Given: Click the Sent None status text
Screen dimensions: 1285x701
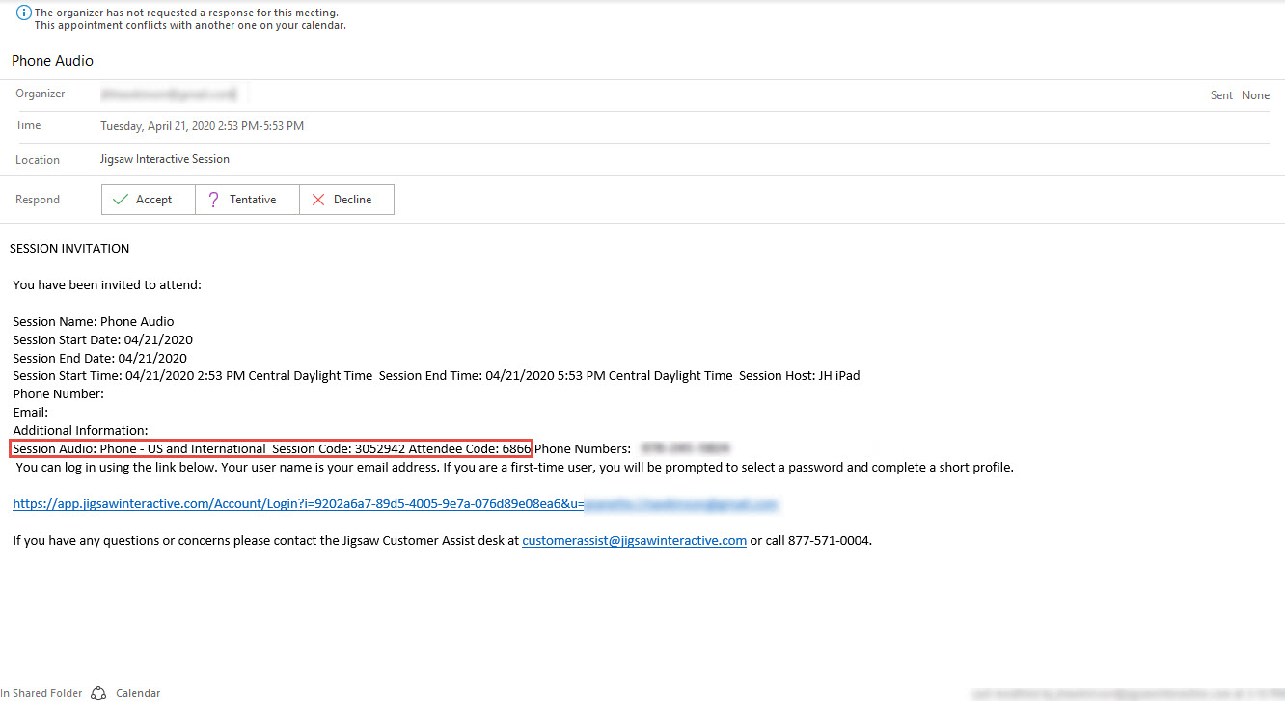Looking at the screenshot, I should click(1240, 95).
